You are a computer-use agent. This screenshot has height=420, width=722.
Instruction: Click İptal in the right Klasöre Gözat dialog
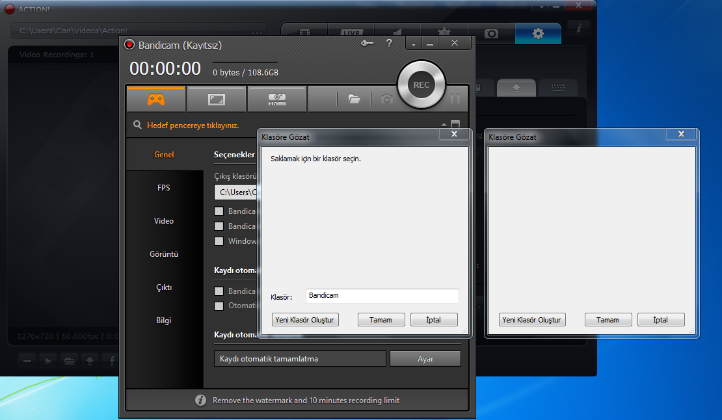coord(661,320)
